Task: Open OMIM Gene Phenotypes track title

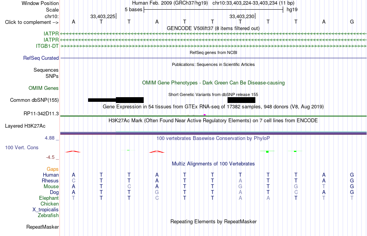Action: 213,83
